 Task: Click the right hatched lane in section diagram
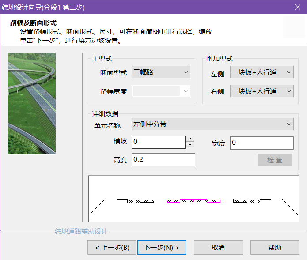[x=246, y=201]
